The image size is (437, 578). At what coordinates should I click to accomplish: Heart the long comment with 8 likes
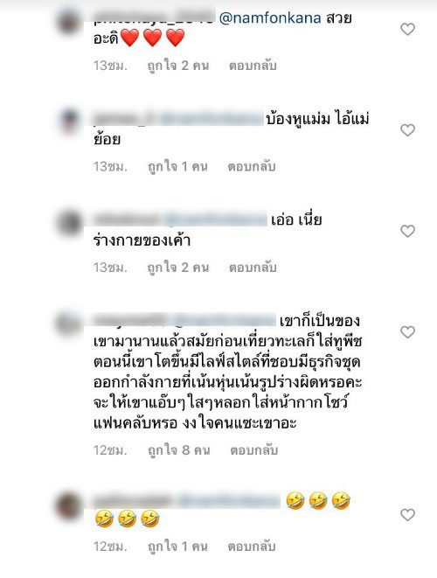point(407,332)
